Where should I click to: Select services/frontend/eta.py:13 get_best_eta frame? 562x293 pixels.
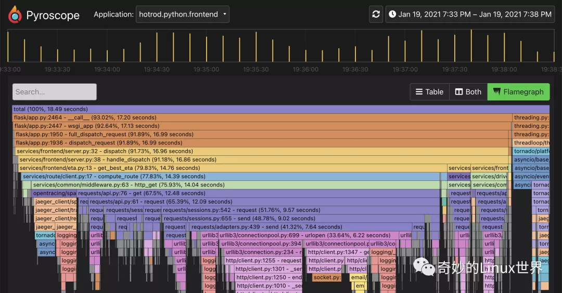tap(233, 168)
